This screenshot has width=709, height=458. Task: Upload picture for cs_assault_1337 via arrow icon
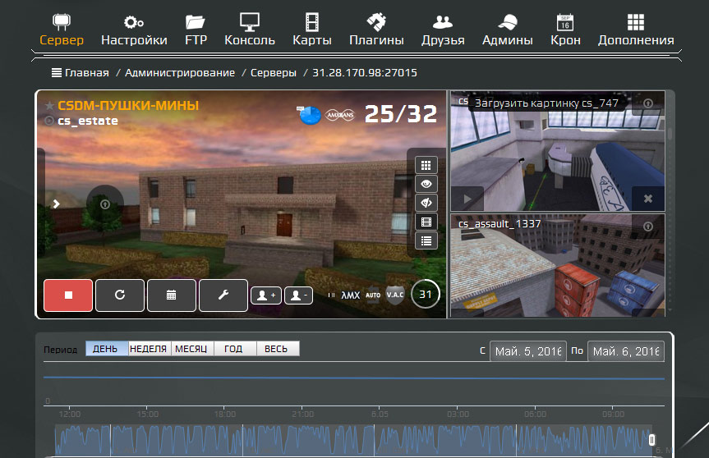pos(648,227)
